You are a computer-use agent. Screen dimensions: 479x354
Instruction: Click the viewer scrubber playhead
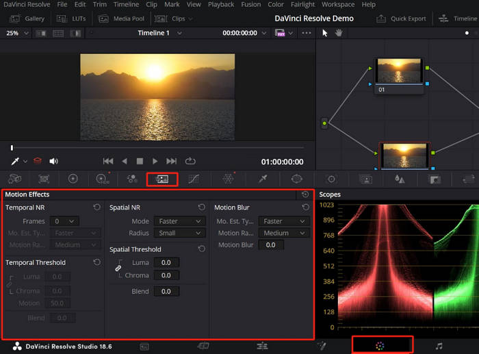click(12, 147)
